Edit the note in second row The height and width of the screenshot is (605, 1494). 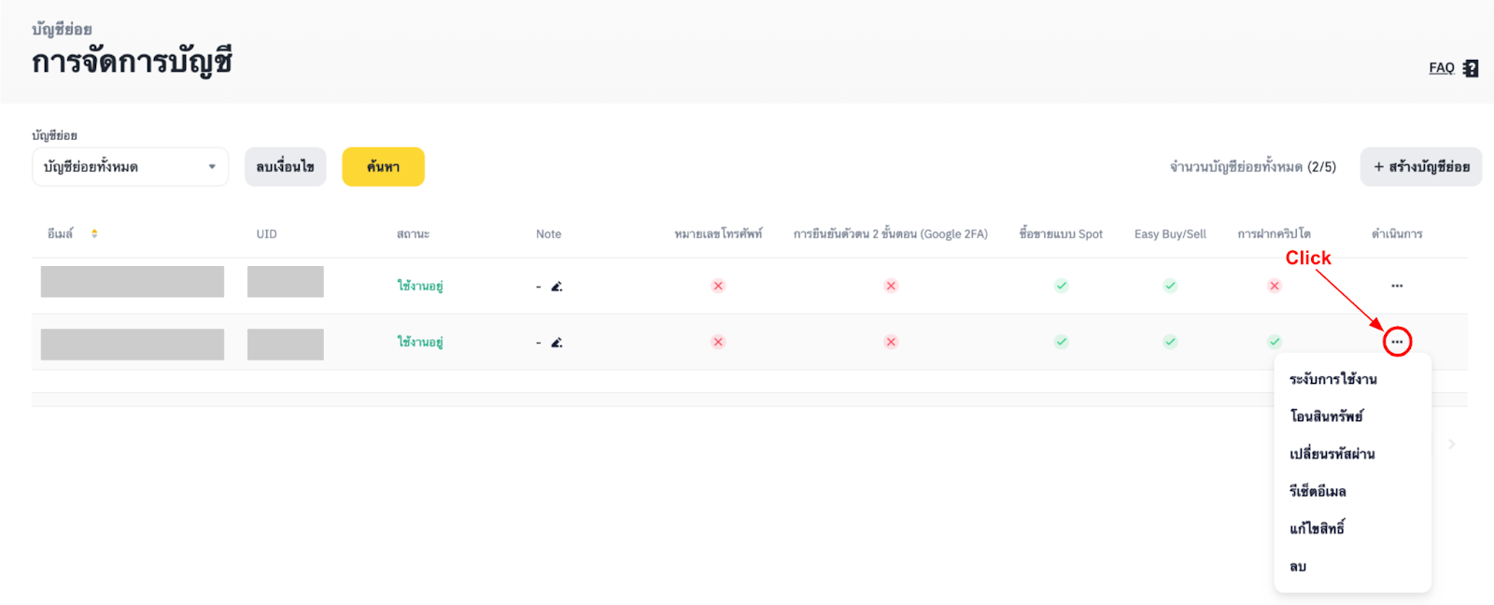point(557,343)
